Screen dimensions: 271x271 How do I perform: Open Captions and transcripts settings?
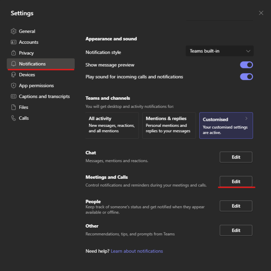[41, 96]
